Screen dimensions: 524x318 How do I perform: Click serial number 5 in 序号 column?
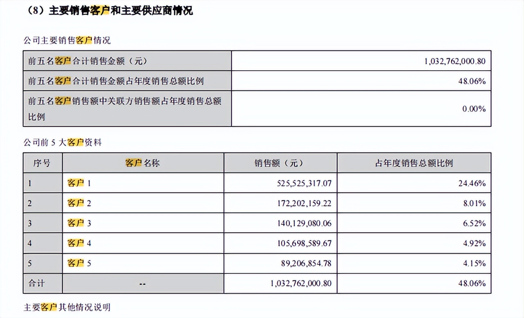29,264
